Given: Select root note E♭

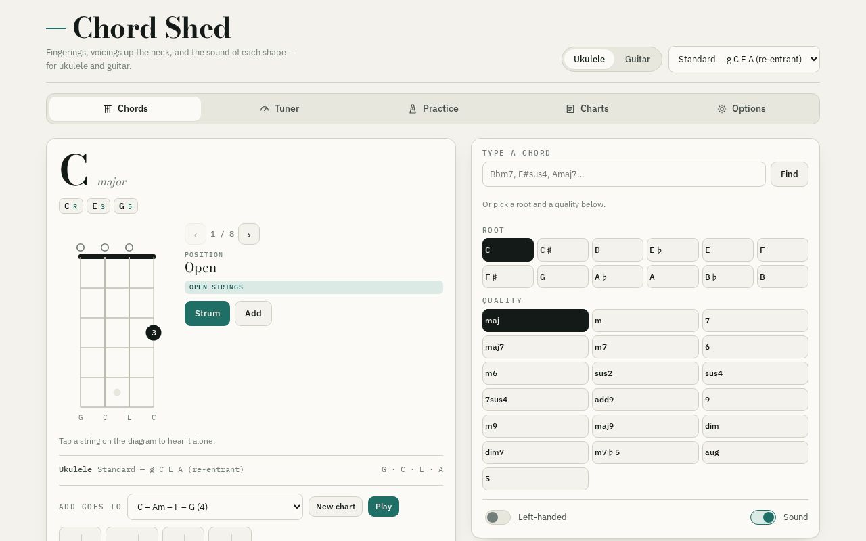Looking at the screenshot, I should (673, 250).
